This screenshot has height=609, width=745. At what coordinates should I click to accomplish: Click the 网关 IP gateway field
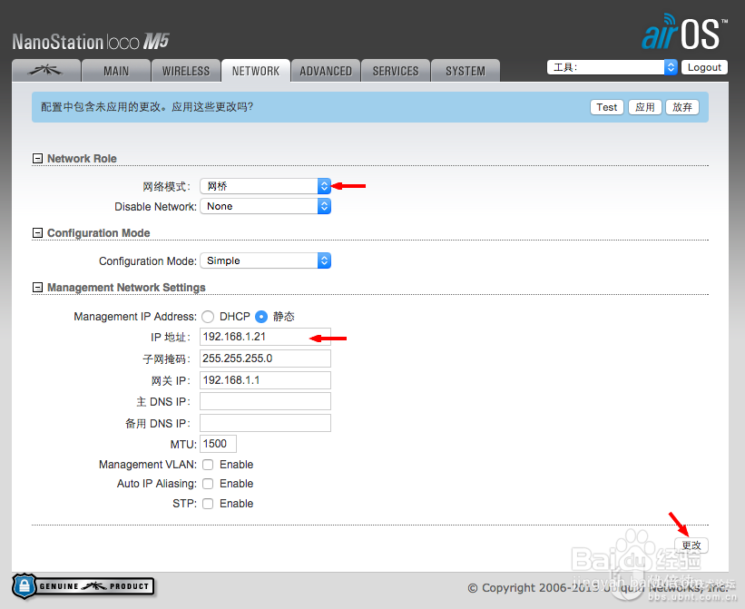point(265,380)
